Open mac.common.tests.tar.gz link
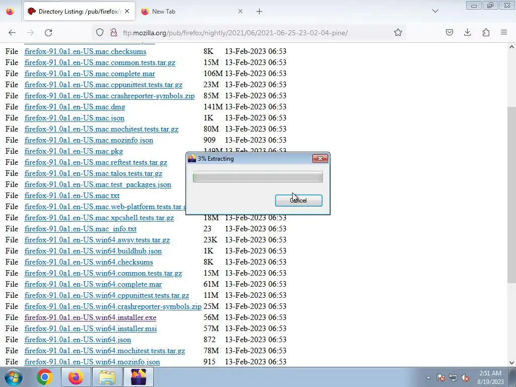 (100, 62)
